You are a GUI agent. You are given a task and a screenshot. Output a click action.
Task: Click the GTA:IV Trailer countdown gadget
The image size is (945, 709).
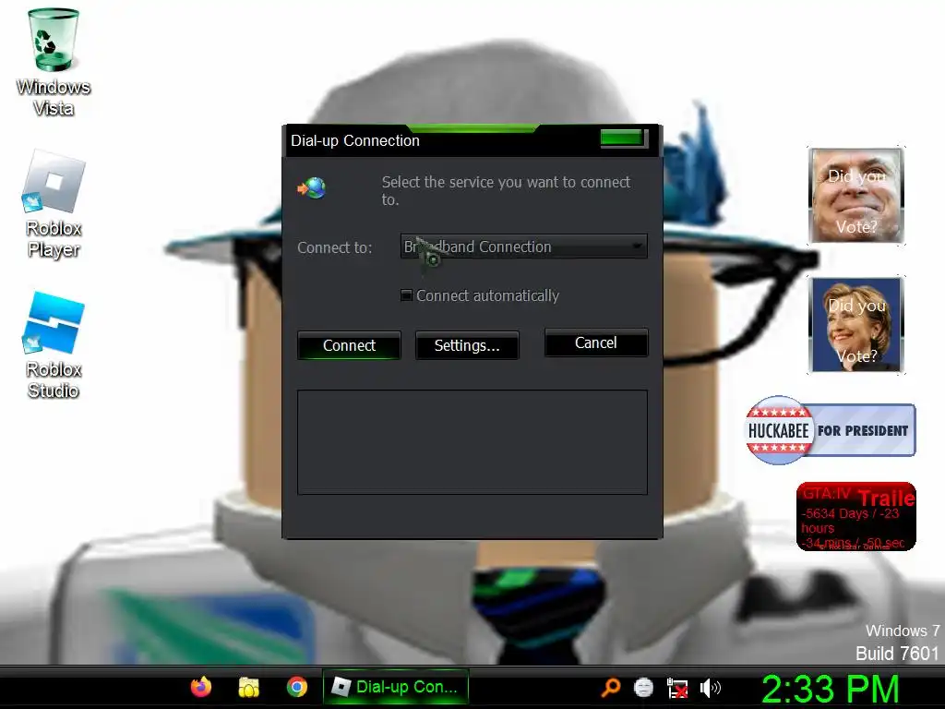[855, 517]
